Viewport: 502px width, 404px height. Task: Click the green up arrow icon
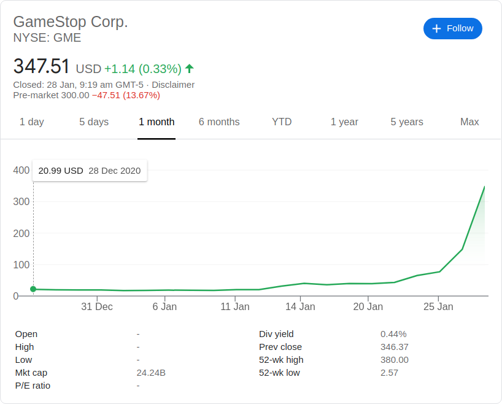pyautogui.click(x=190, y=68)
